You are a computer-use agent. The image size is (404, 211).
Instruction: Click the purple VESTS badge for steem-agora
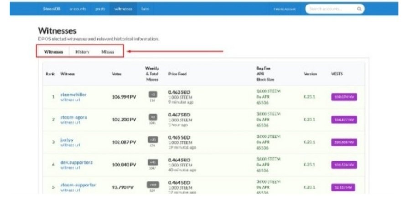(344, 120)
